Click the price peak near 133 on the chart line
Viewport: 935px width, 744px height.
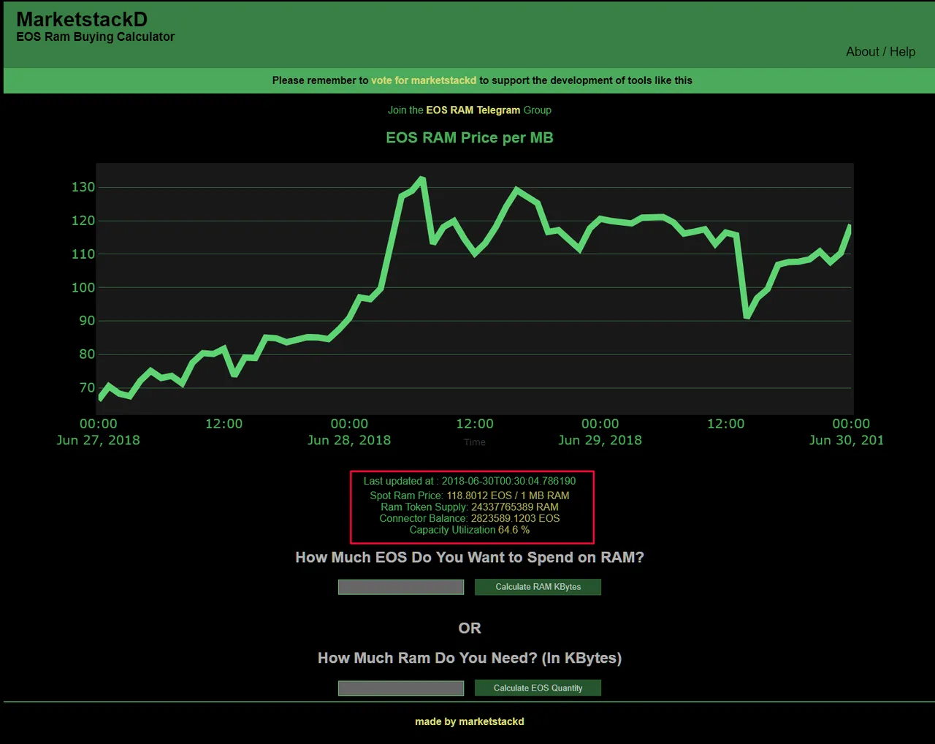pos(422,178)
